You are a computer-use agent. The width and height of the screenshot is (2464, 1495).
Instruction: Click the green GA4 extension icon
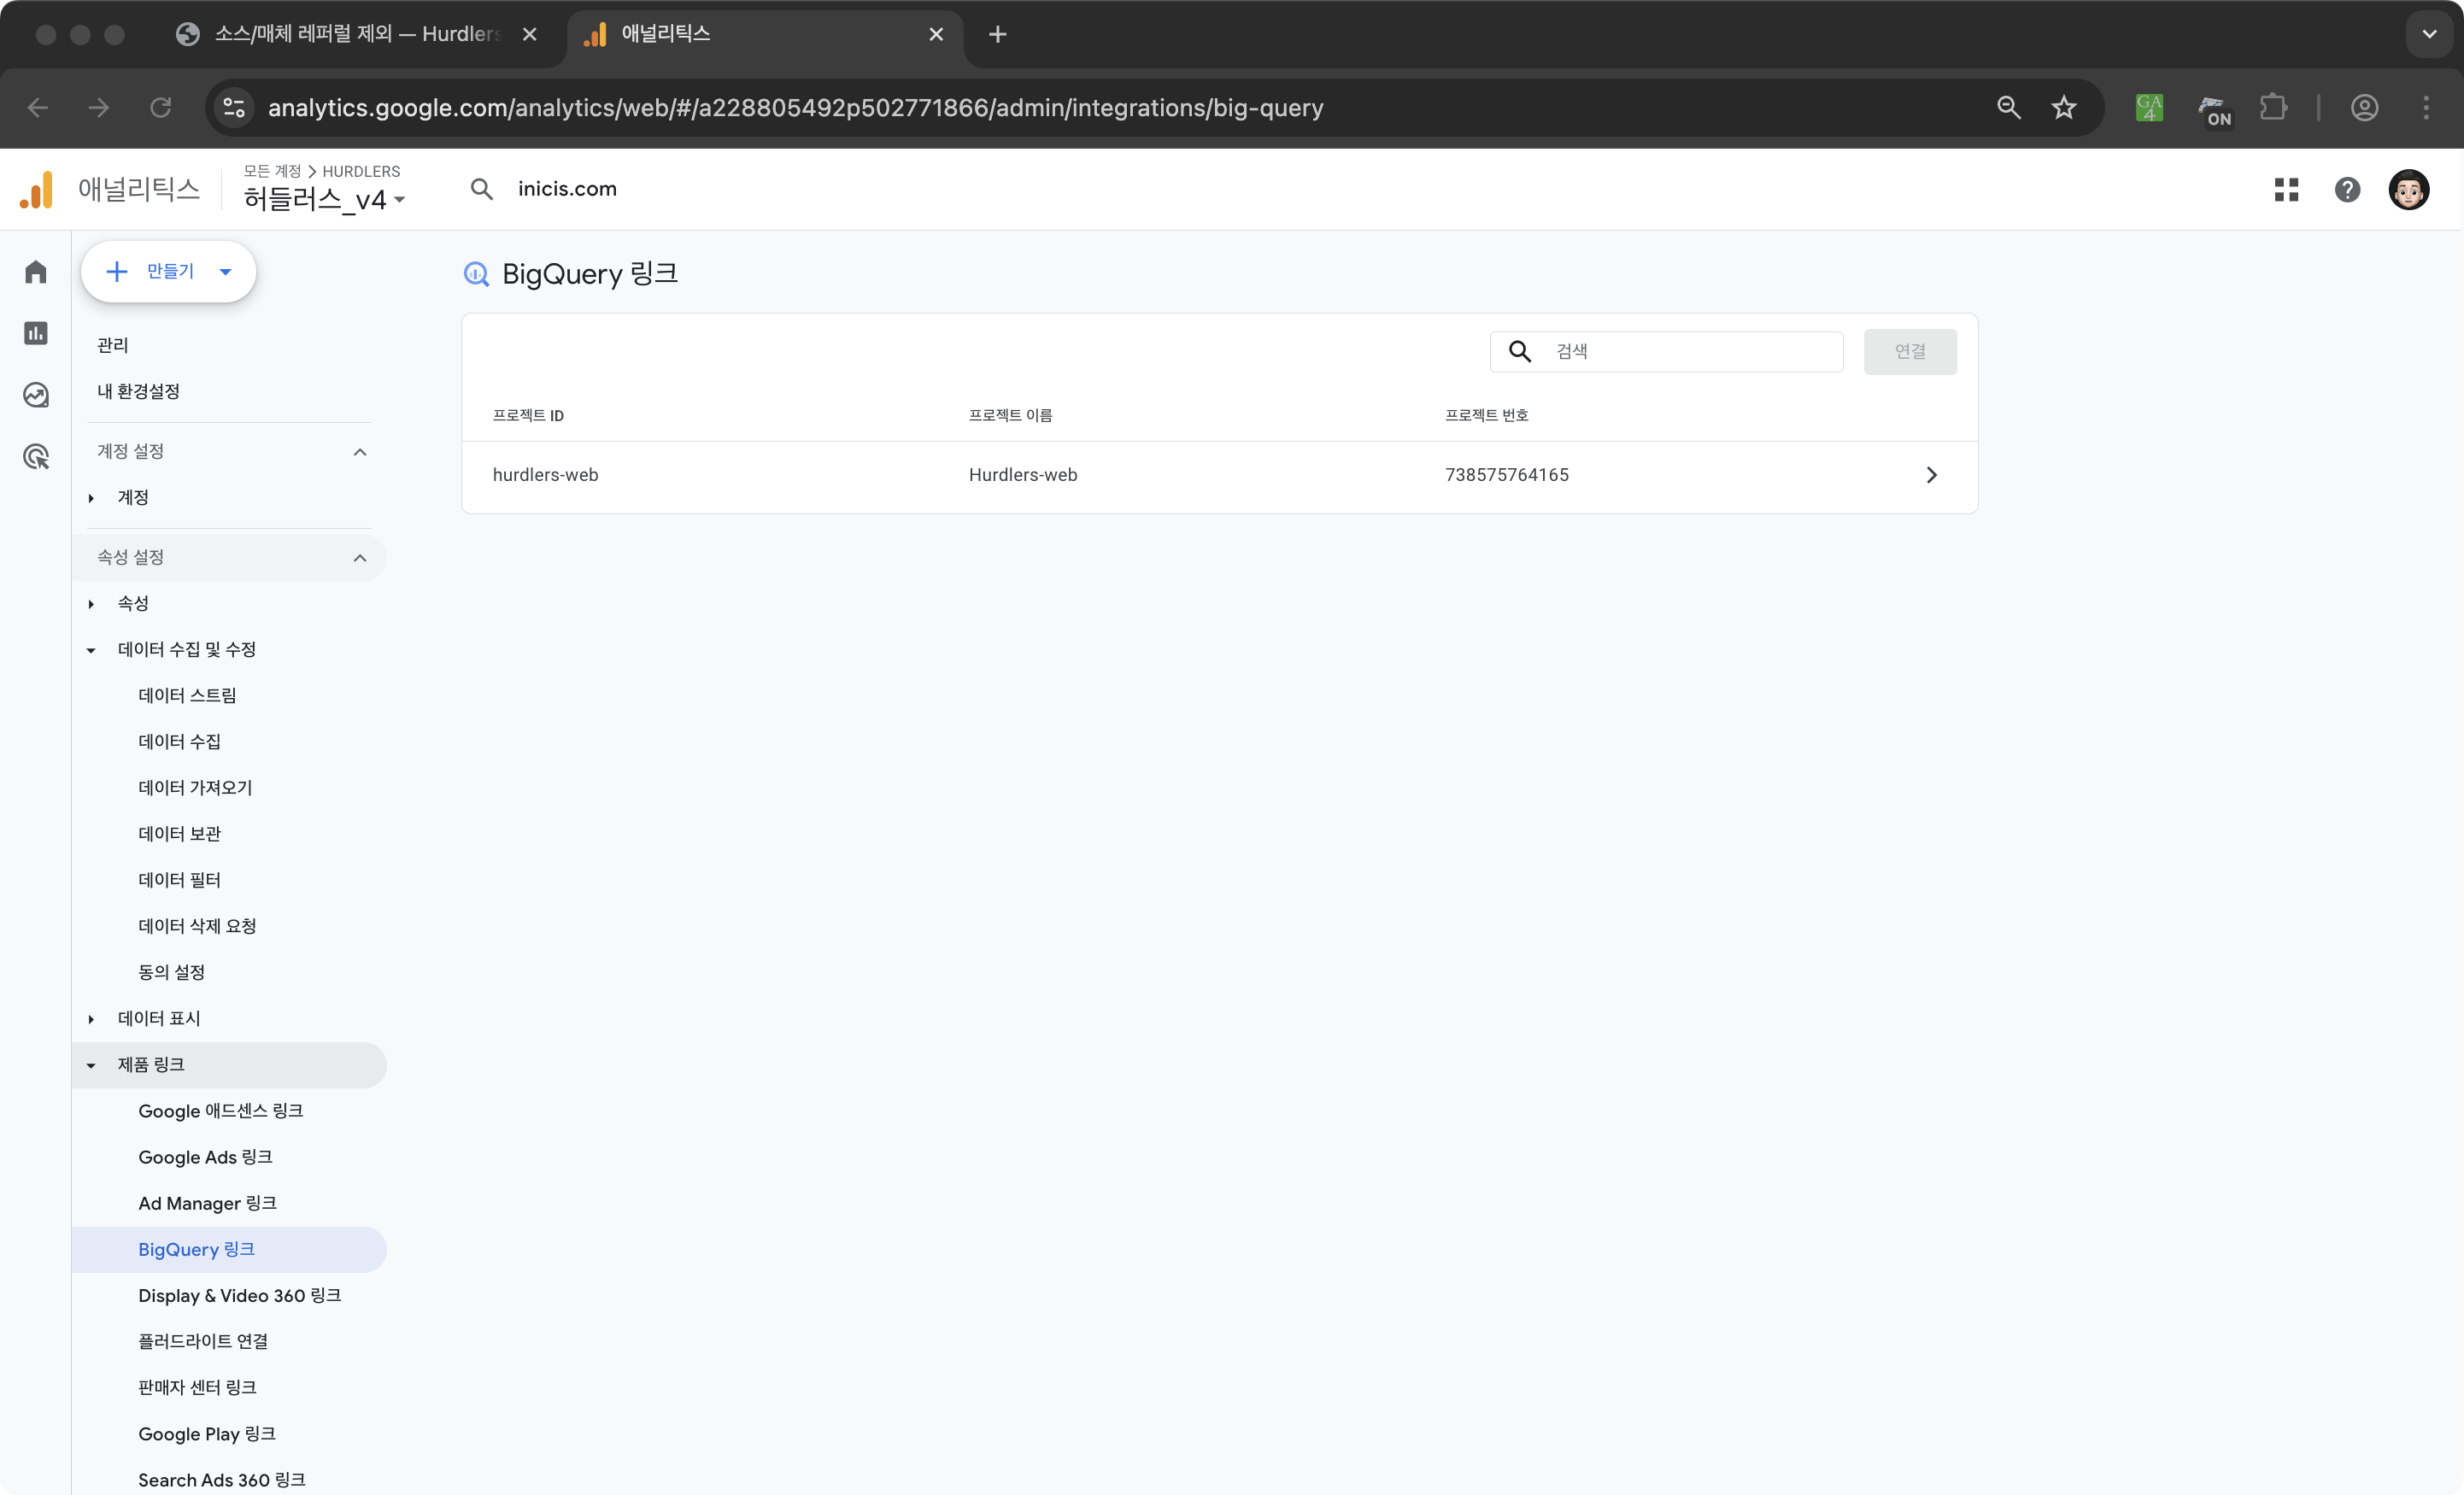2149,107
